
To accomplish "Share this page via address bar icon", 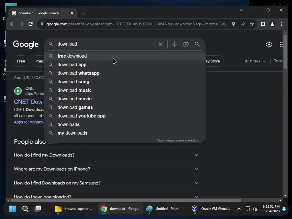I will pos(242,24).
